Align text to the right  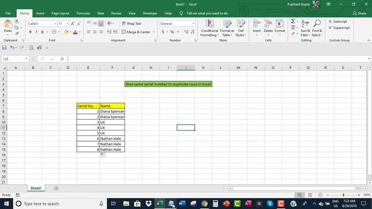(x=101, y=32)
